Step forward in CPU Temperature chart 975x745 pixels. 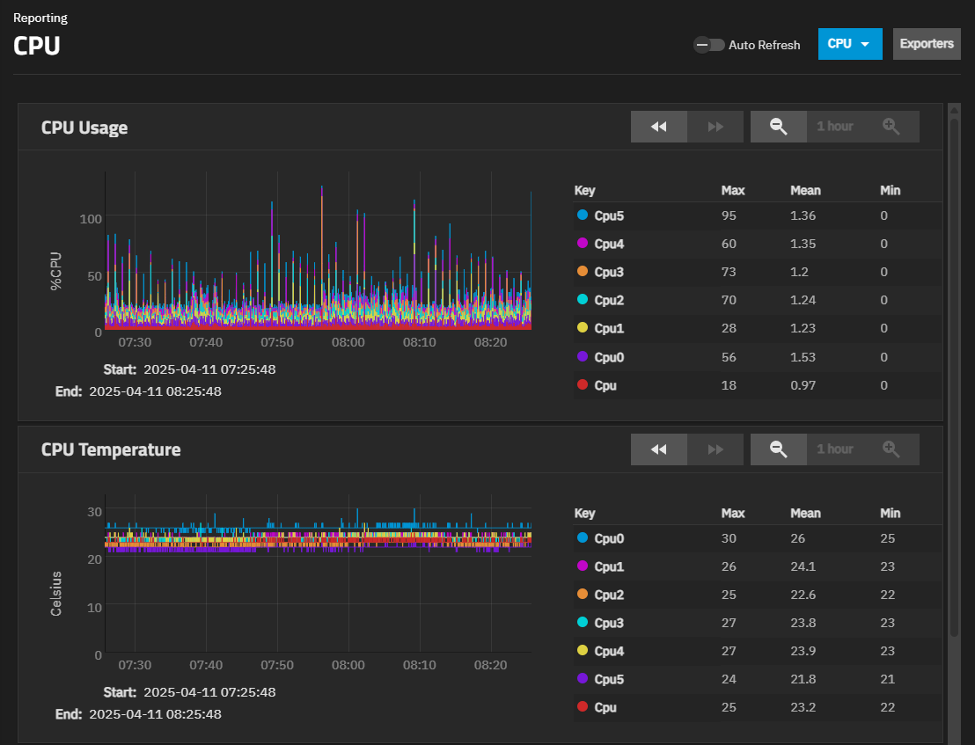coord(715,449)
